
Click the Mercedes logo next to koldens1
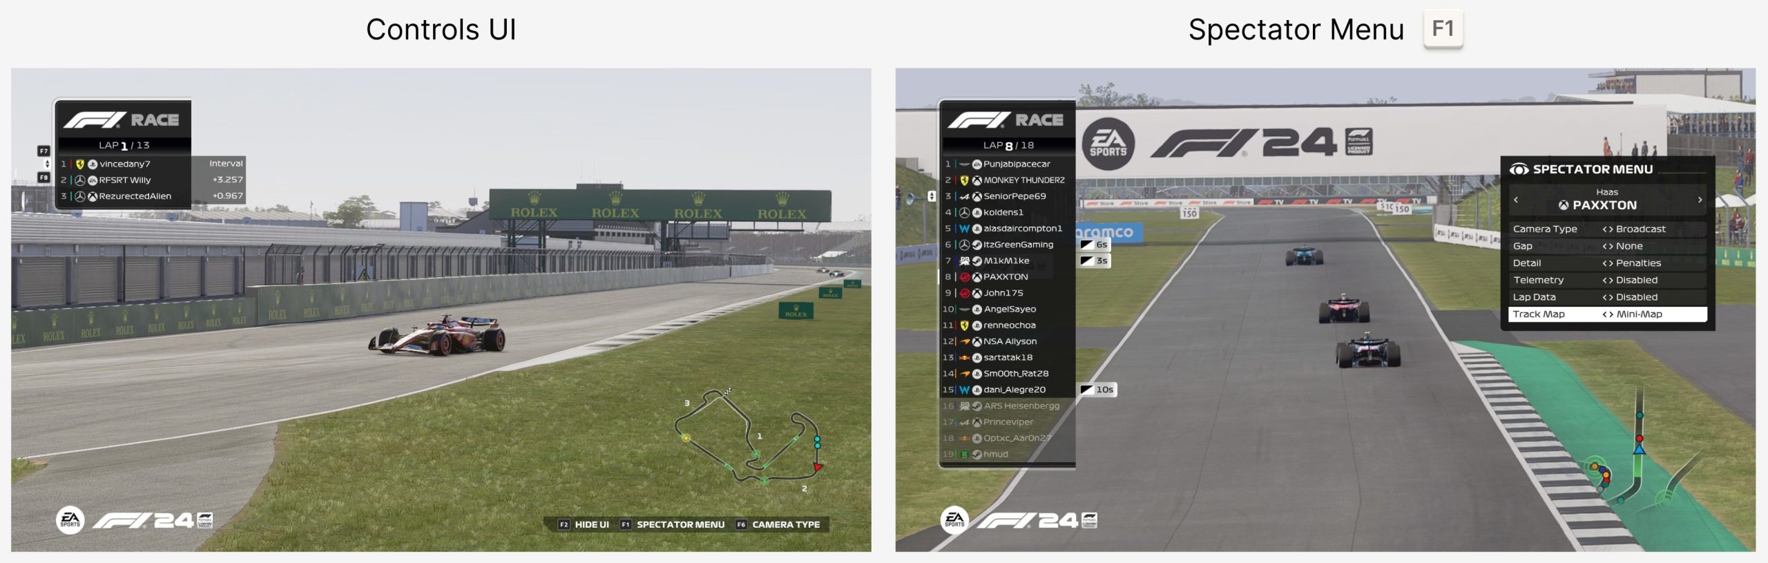(x=964, y=213)
